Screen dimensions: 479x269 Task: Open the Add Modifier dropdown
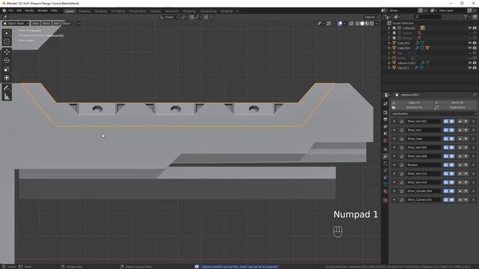433,114
